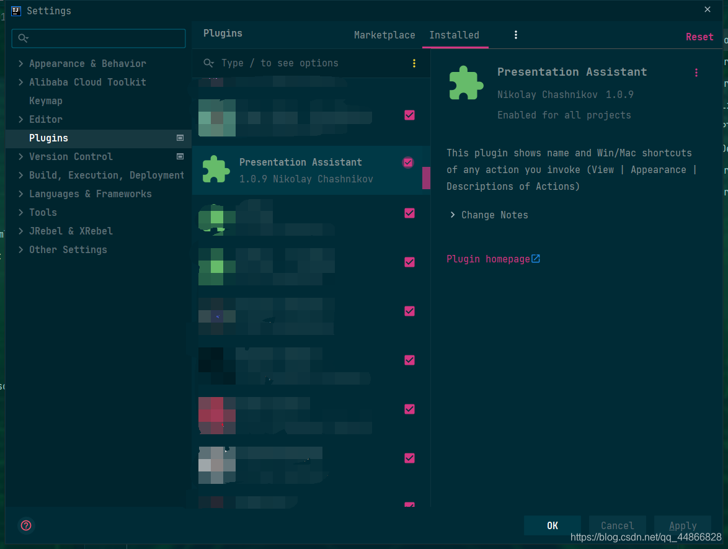
Task: Click external link icon after Plugin homepage
Action: pos(535,259)
